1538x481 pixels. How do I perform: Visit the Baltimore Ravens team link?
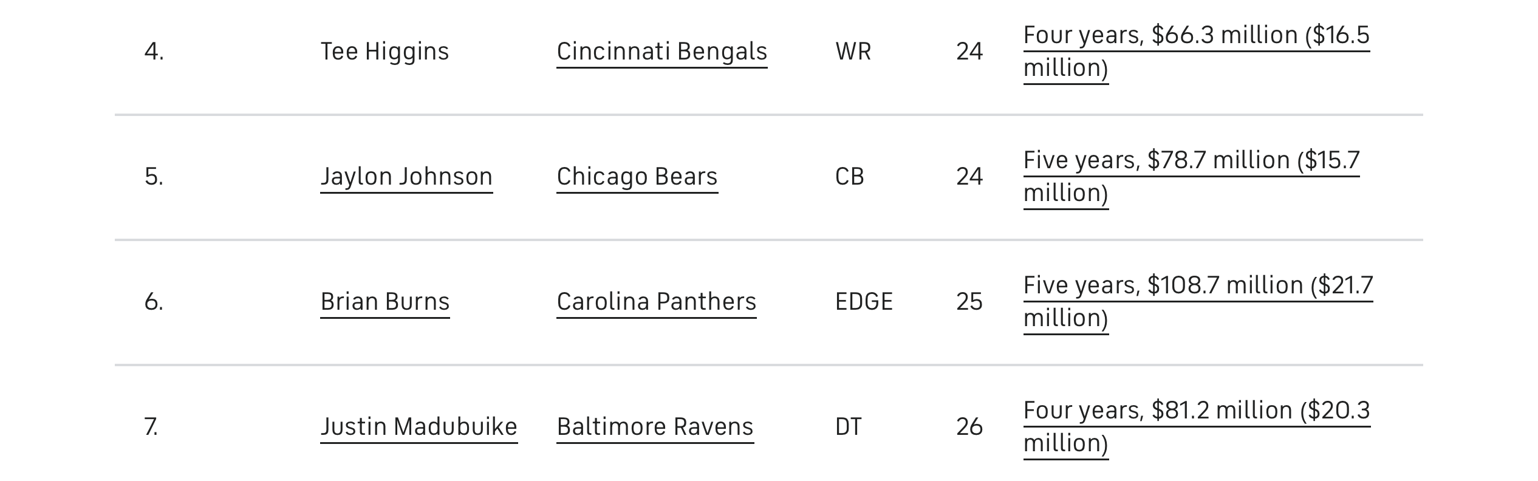655,427
